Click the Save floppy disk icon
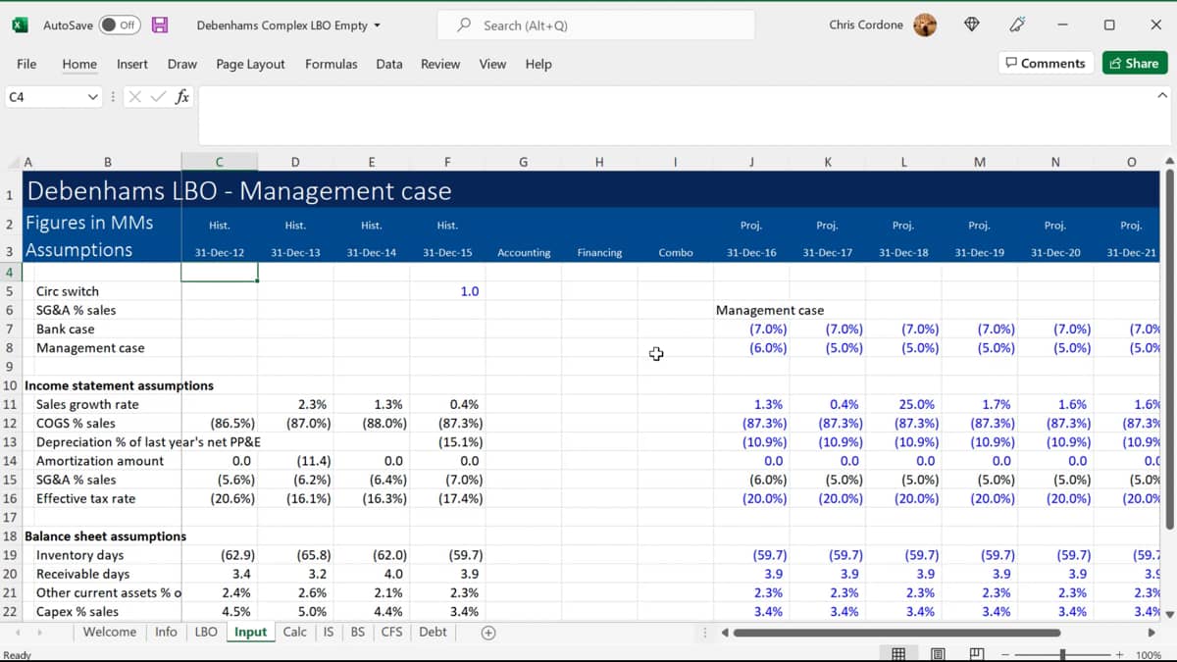1177x662 pixels. [x=160, y=25]
